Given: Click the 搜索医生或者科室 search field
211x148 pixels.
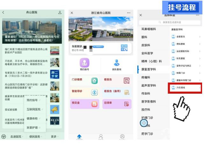Looking at the screenshot, I should tap(170, 22).
